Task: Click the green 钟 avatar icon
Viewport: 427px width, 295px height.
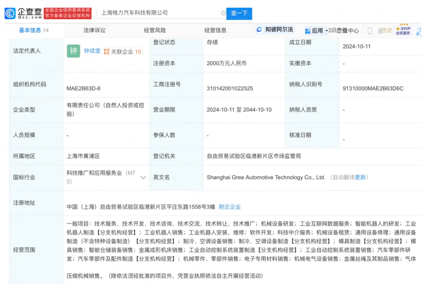Action: [73, 51]
